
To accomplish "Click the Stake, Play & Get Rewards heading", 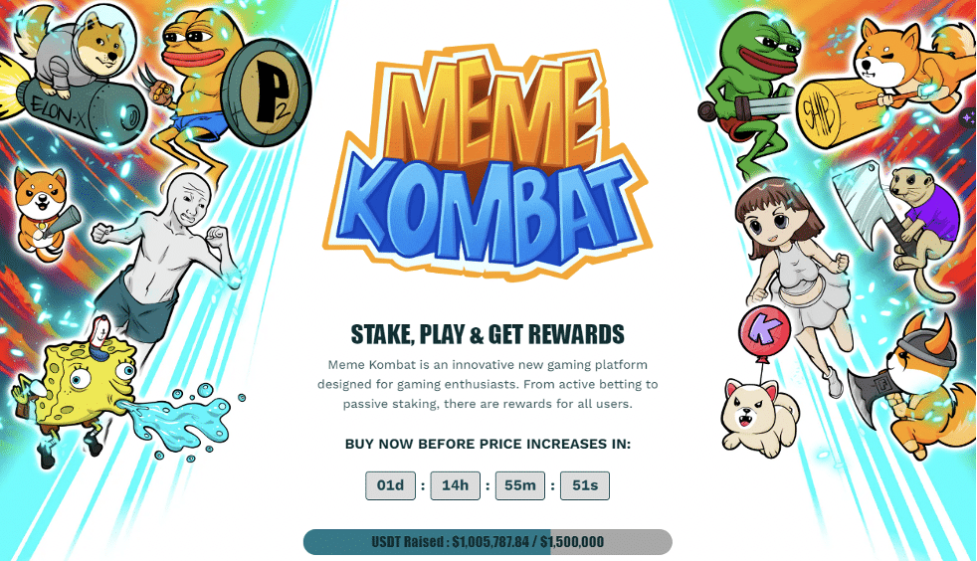I will 488,334.
